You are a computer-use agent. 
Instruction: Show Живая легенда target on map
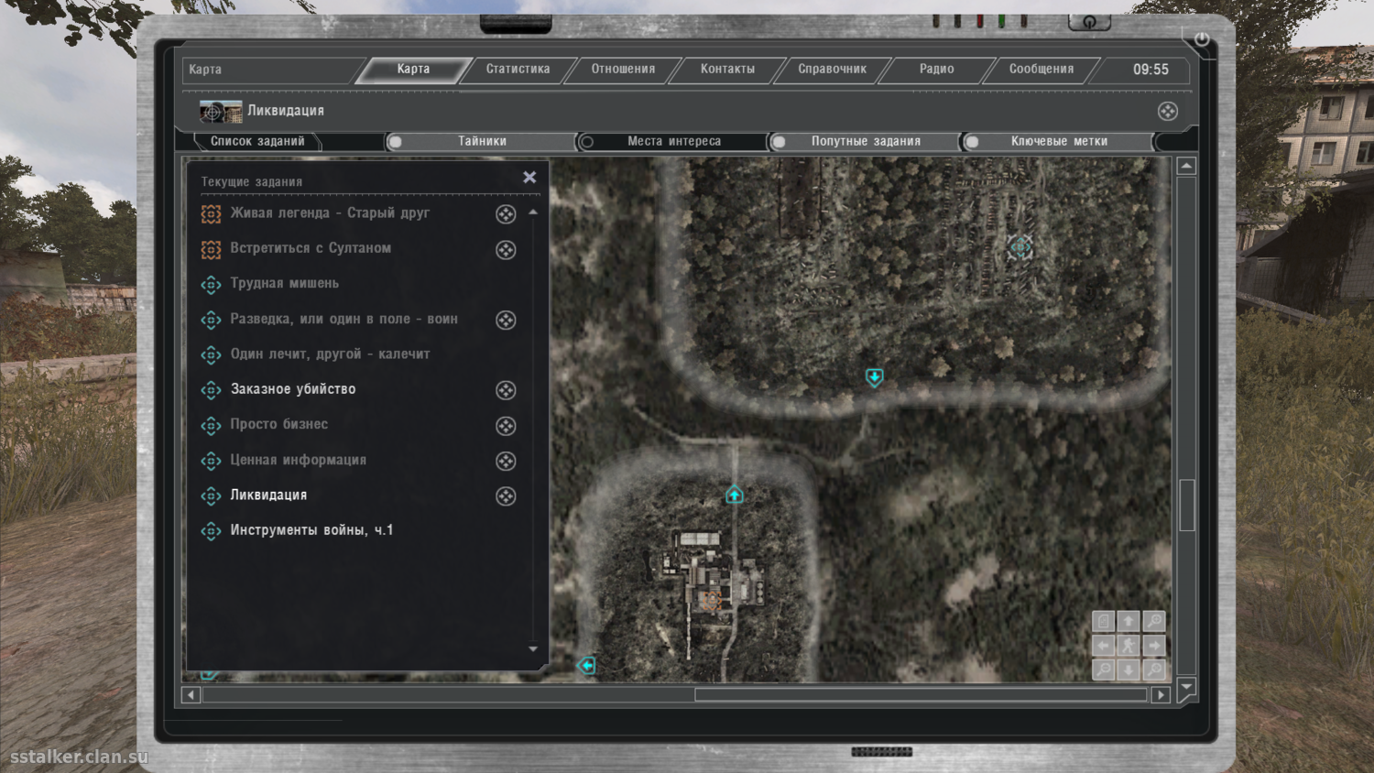click(506, 214)
